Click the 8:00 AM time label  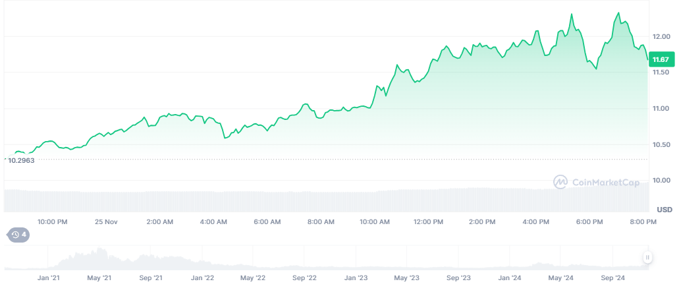pyautogui.click(x=321, y=222)
